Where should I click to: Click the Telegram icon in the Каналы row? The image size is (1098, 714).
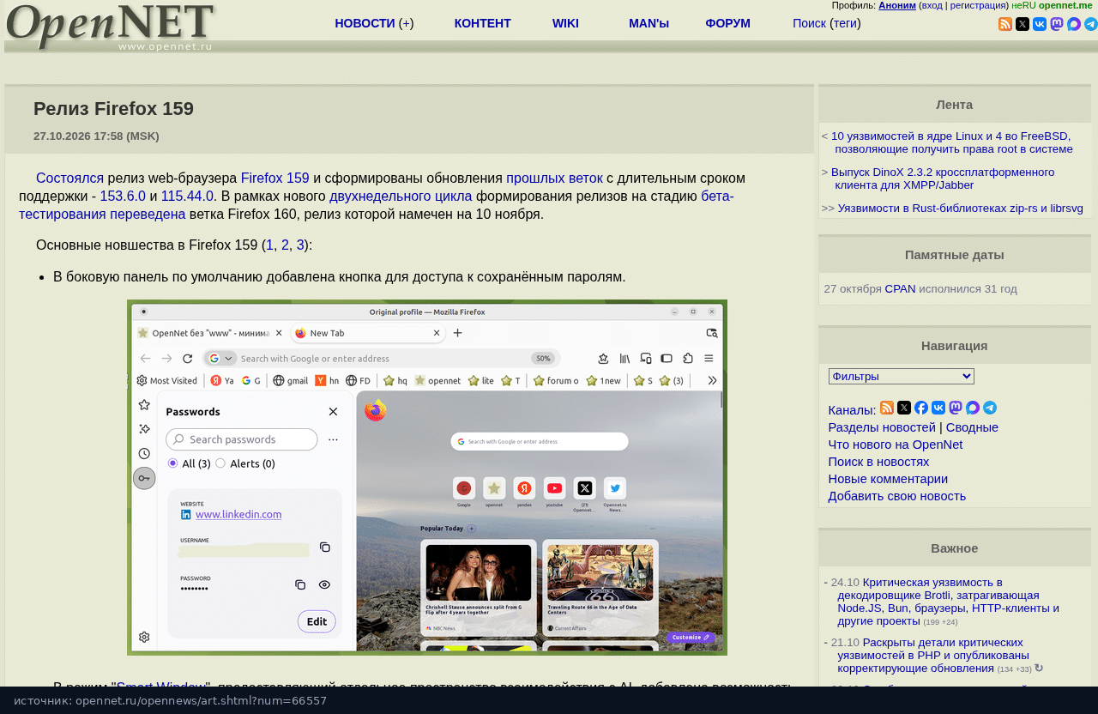[x=990, y=408]
